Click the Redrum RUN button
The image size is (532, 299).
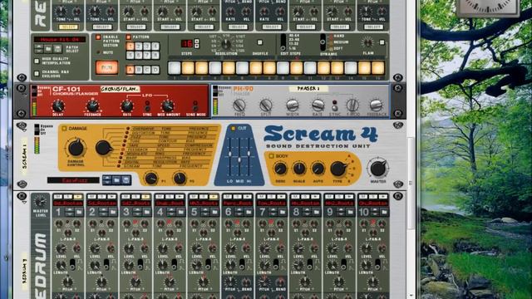coord(106,67)
